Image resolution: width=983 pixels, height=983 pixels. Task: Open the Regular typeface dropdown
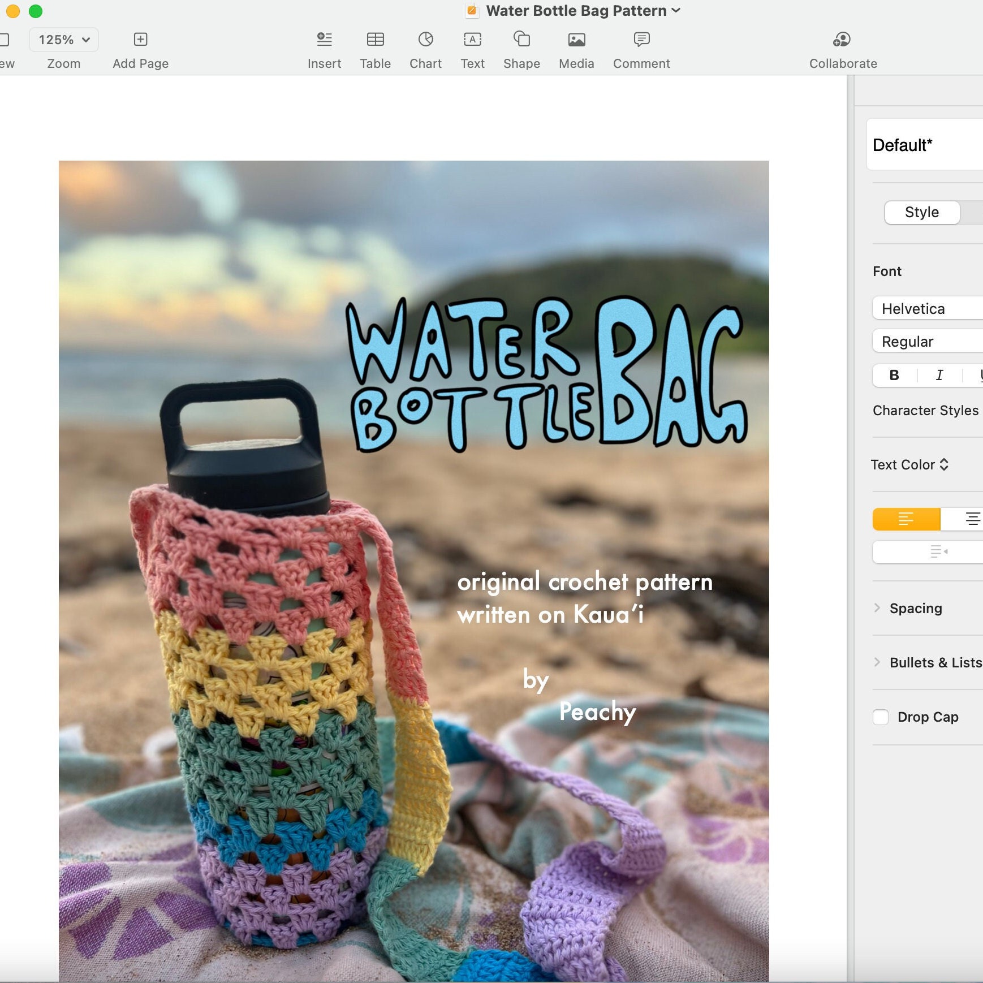tap(928, 341)
